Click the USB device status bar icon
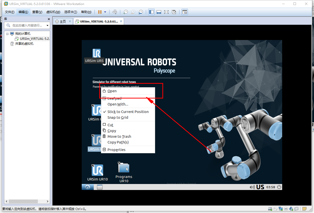314x213 pixels. (296, 209)
